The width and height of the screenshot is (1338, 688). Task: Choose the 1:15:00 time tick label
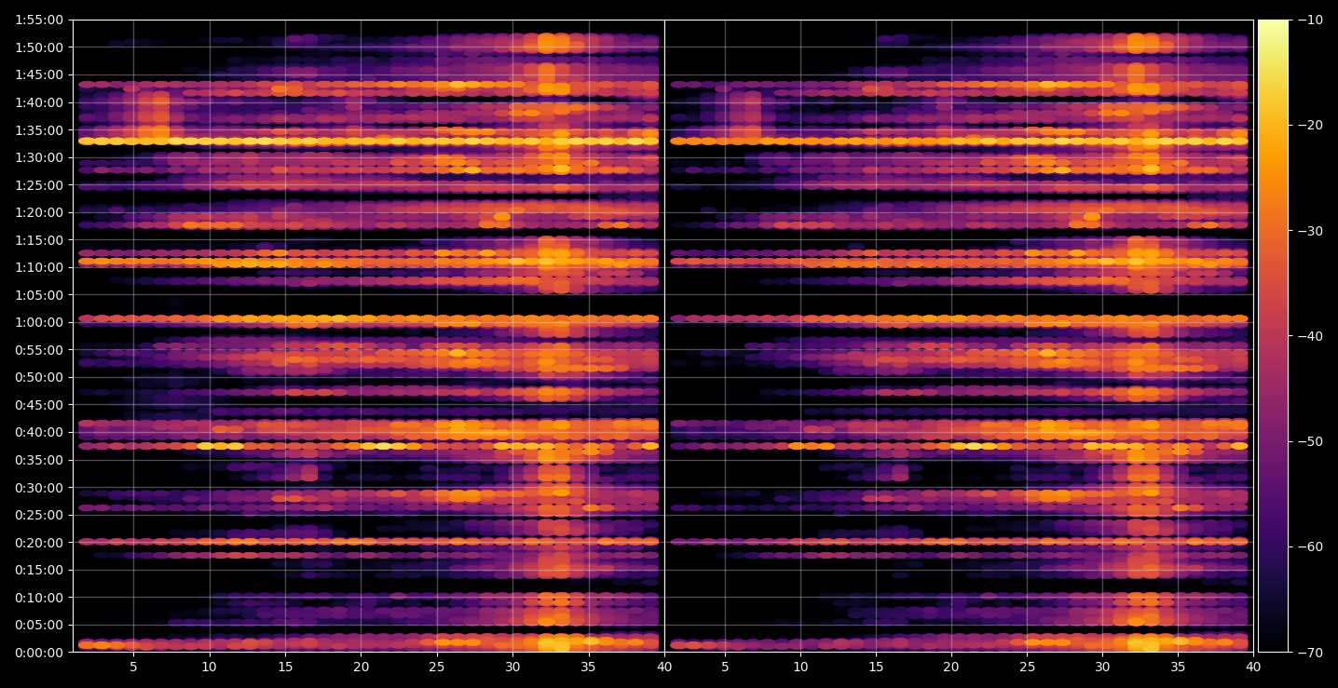39,240
